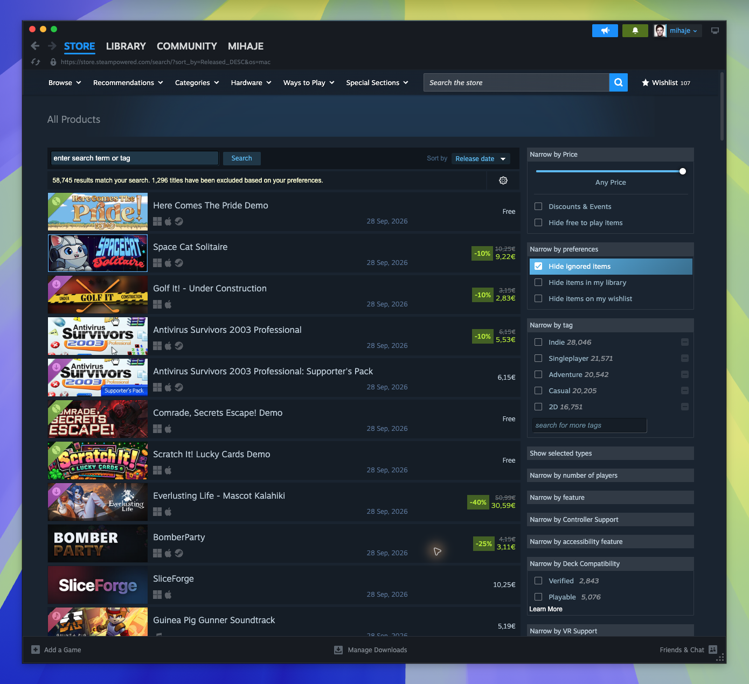Image resolution: width=749 pixels, height=684 pixels.
Task: Uncheck Hide ignored items
Action: click(538, 266)
